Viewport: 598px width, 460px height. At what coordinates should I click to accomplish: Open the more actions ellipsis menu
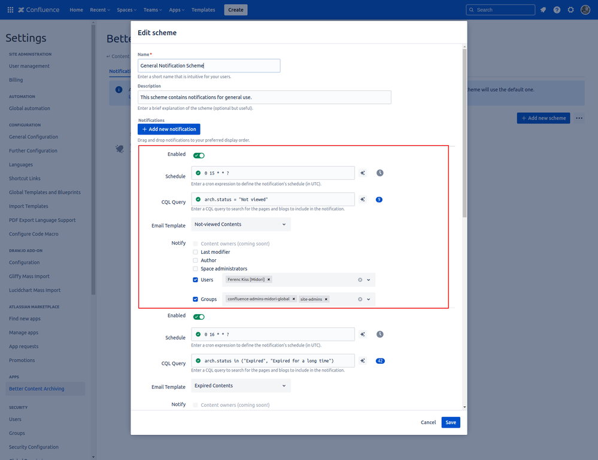(x=579, y=118)
